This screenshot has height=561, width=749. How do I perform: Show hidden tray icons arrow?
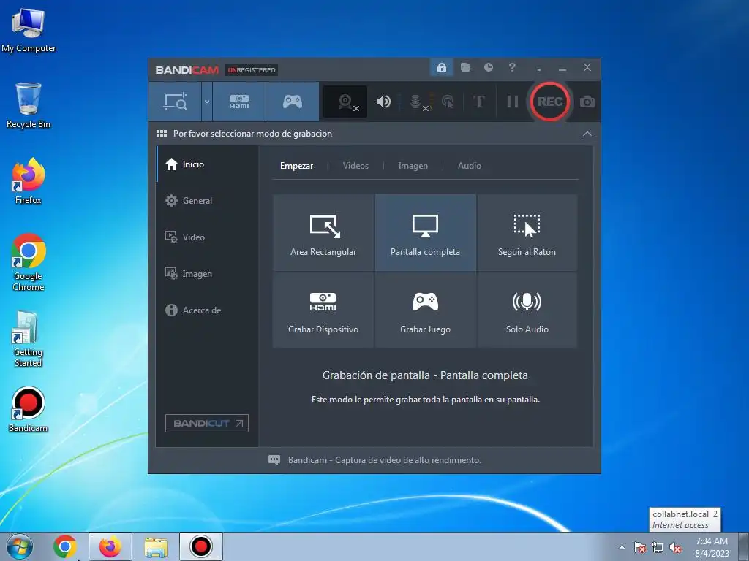click(622, 547)
